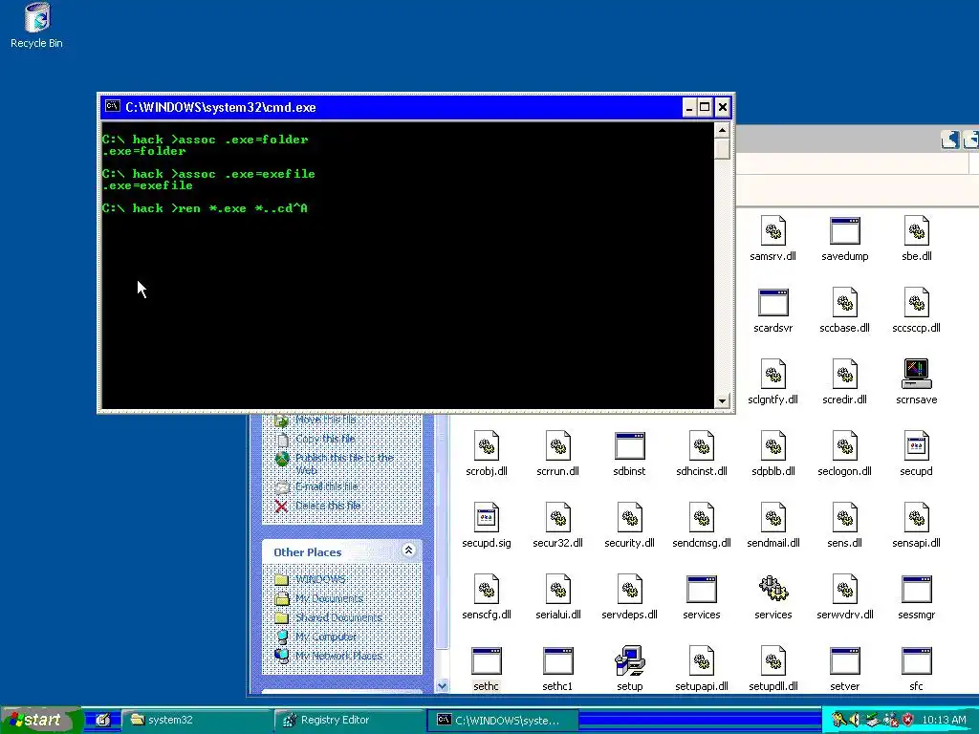This screenshot has height=734, width=979.
Task: Click explorer task pane scroll down arrow
Action: coord(442,686)
